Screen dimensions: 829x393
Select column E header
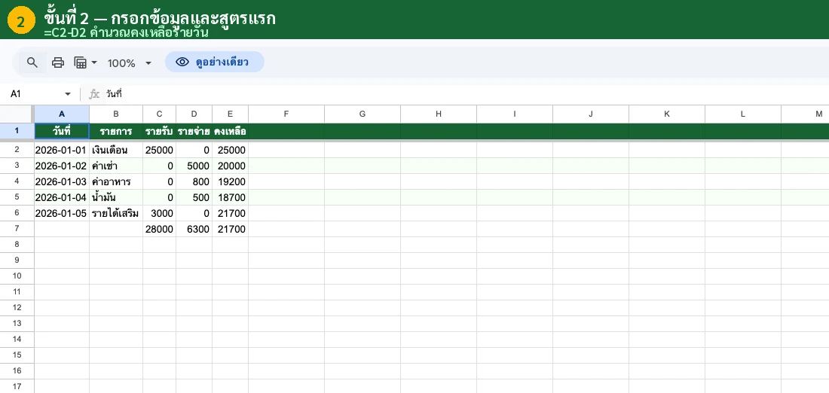pos(230,114)
